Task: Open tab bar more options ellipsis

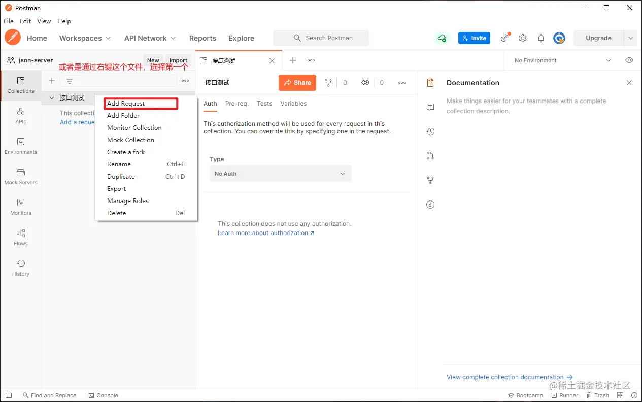Action: click(311, 60)
